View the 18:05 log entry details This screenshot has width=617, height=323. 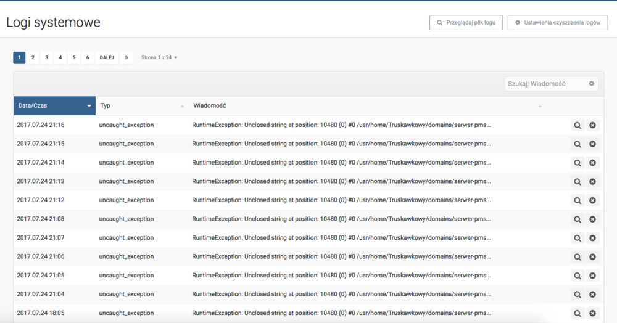(578, 313)
